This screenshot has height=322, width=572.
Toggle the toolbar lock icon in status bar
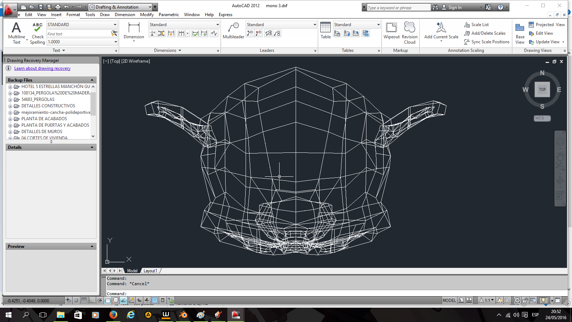point(525,301)
